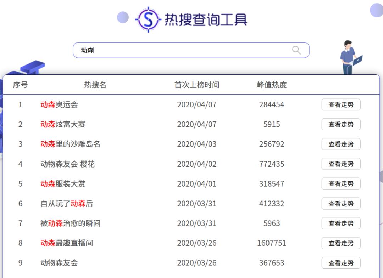Screen dimensions: 383x278
Task: Click the magnifying glass search icon
Action: click(x=296, y=50)
